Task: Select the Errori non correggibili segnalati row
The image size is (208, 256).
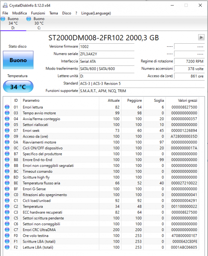Action: (101, 166)
